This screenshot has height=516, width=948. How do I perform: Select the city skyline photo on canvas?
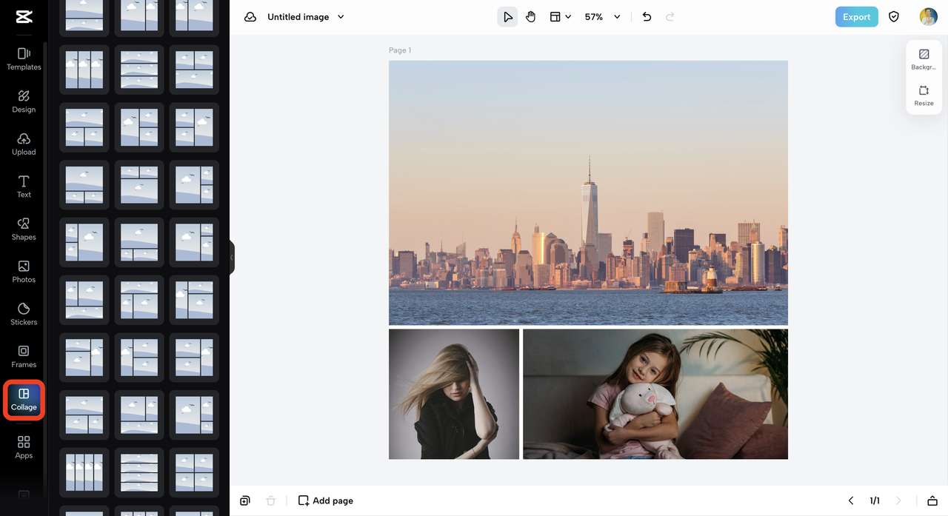tap(588, 192)
